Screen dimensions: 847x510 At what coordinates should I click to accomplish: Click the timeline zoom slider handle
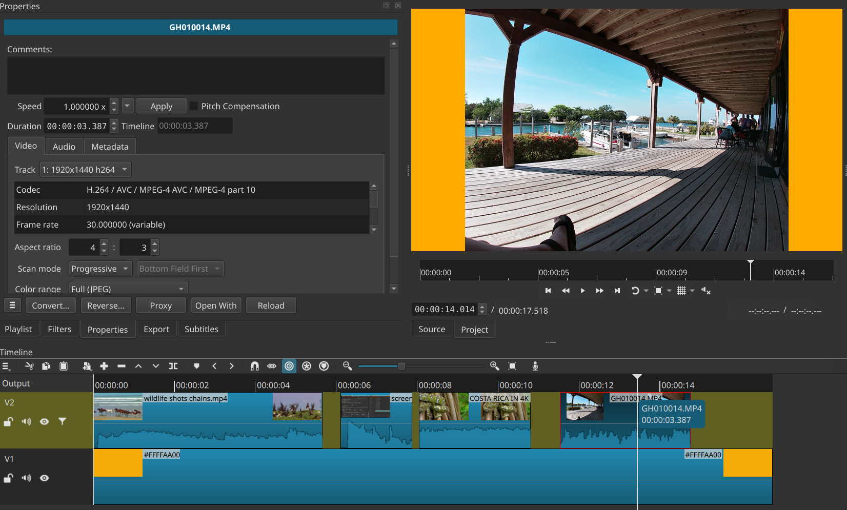coord(401,366)
